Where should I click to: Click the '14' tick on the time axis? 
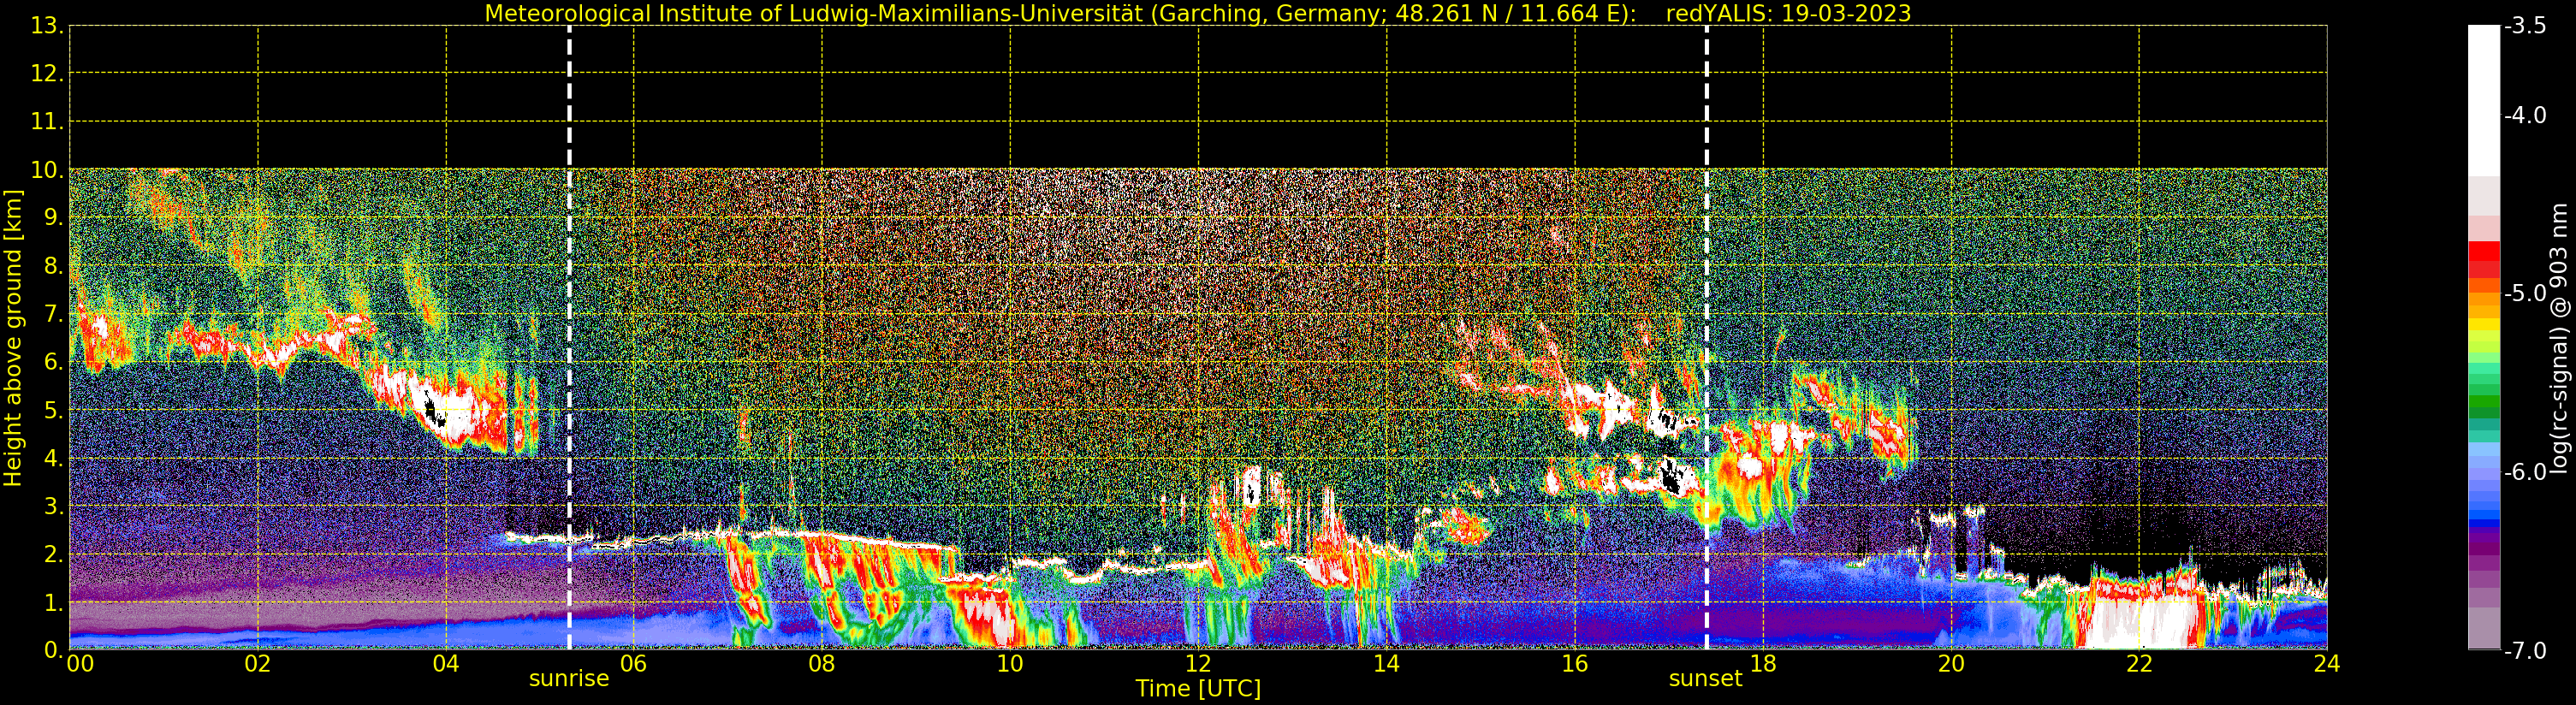[x=1386, y=664]
